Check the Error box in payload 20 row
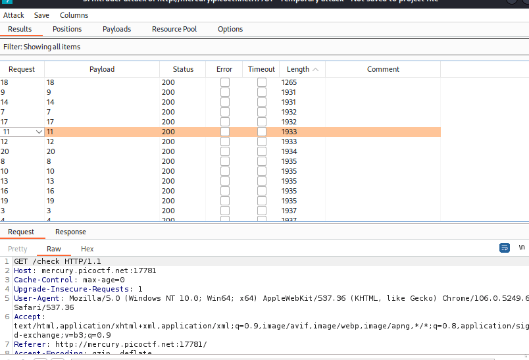Viewport: 529px width, 360px height. 225,151
